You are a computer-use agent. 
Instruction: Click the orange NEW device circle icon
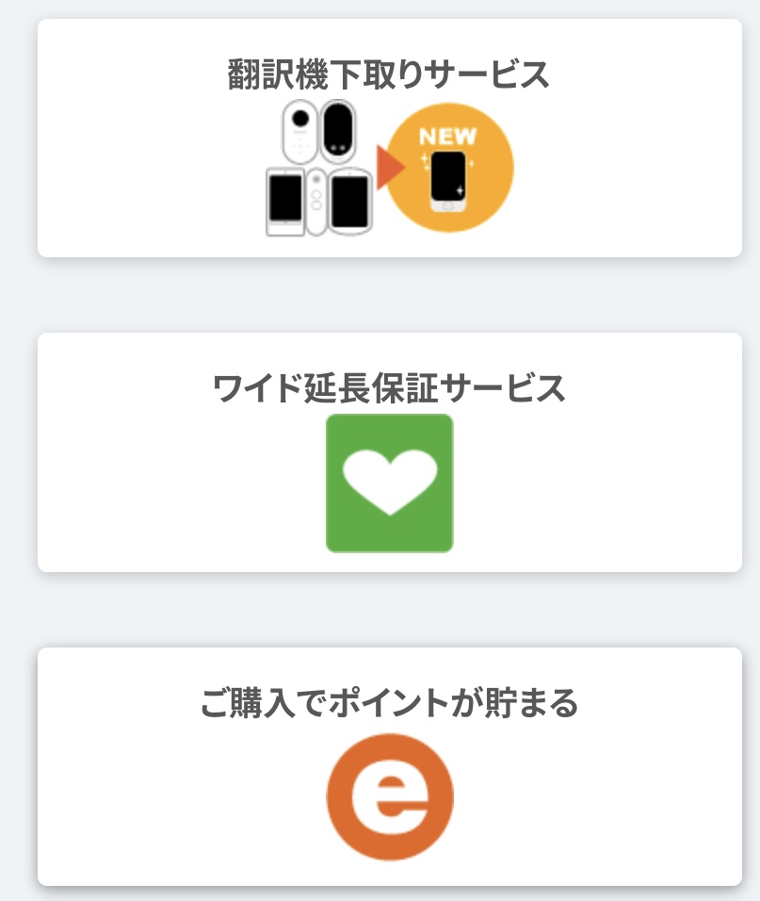point(449,168)
